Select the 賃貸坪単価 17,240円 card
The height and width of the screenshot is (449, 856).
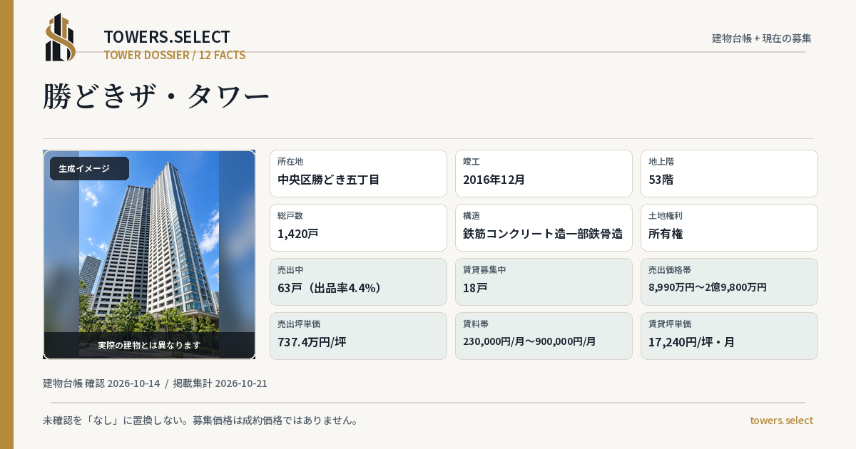[729, 336]
